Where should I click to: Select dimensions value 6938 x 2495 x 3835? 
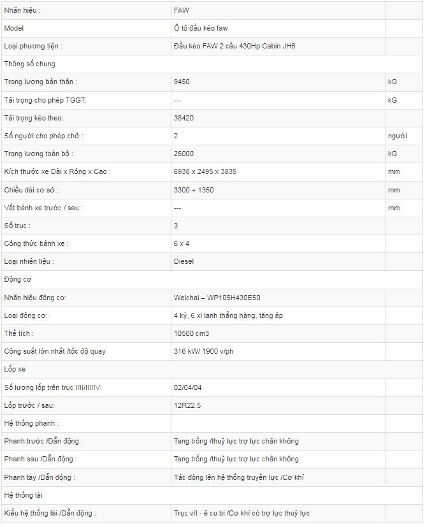click(205, 171)
